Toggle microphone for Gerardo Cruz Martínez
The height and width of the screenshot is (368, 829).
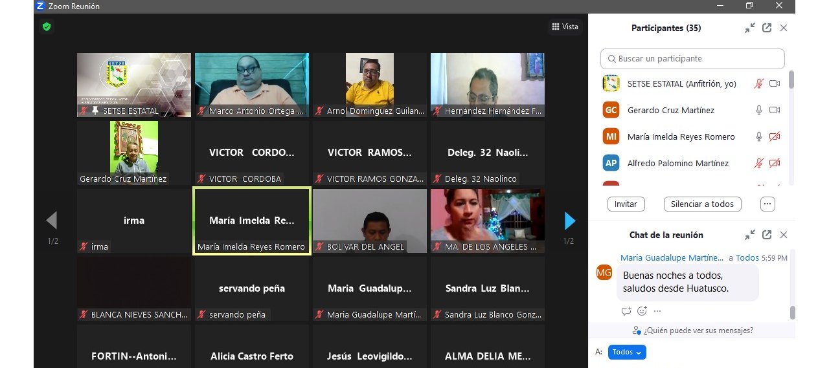click(x=759, y=110)
